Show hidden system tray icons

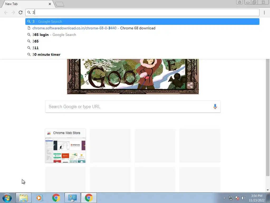tap(224, 198)
